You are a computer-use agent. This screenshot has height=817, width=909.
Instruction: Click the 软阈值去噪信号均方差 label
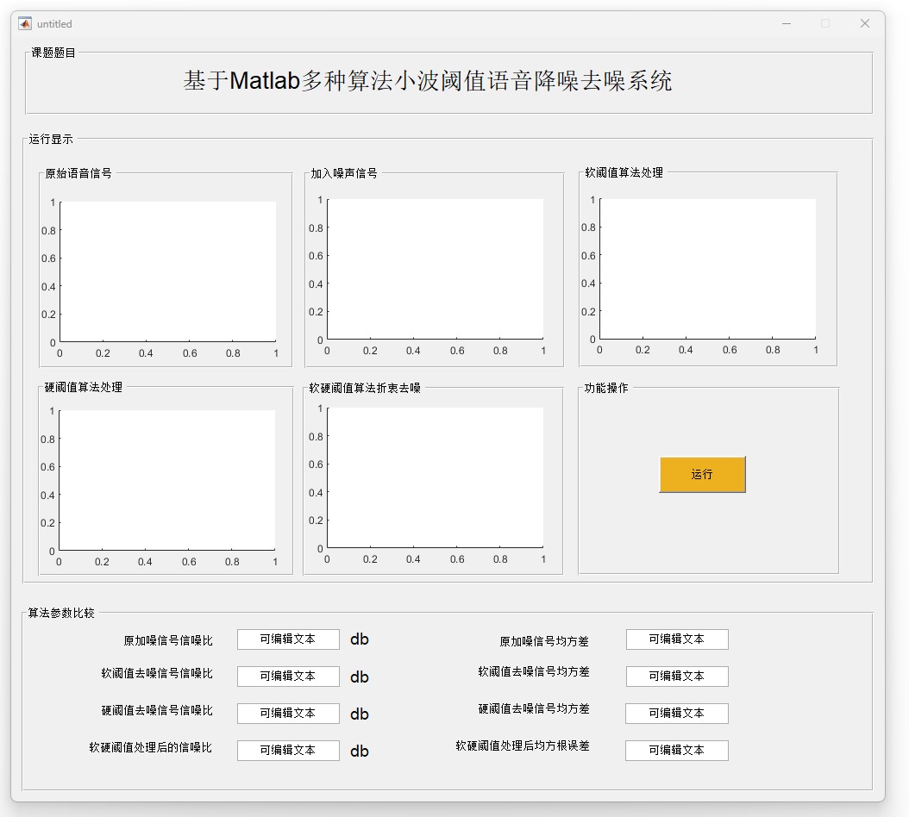tap(534, 671)
